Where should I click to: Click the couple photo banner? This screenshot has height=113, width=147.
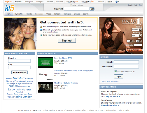point(20,34)
